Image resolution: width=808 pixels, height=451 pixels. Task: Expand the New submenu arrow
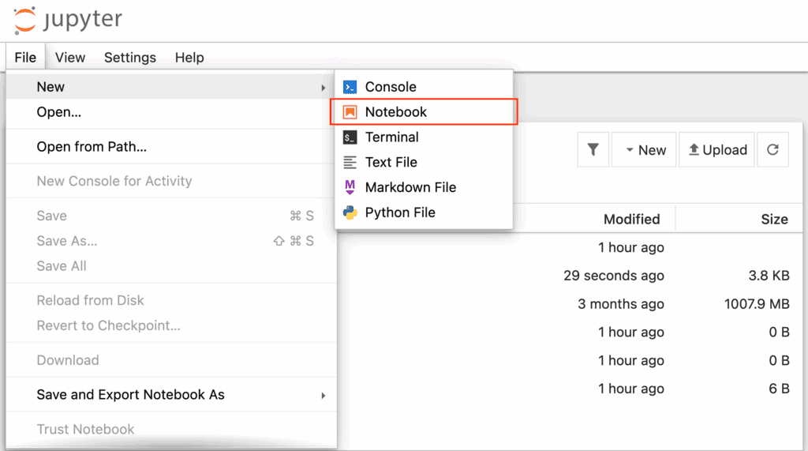tap(323, 88)
